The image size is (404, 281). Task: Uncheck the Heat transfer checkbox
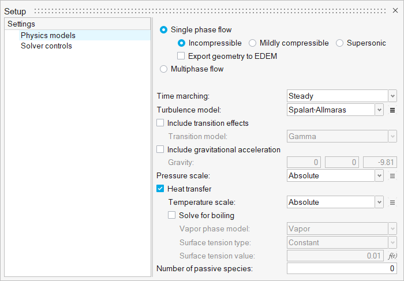coord(160,189)
